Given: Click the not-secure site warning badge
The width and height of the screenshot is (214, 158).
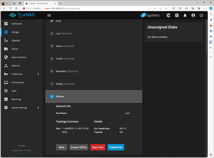Looking at the screenshot, I should (32, 9).
